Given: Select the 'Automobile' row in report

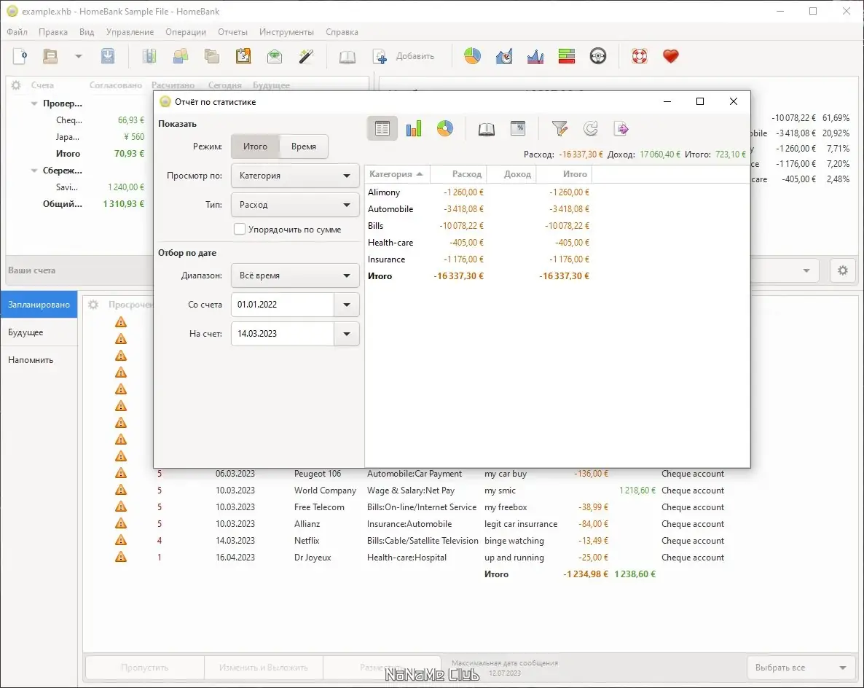Looking at the screenshot, I should 557,209.
